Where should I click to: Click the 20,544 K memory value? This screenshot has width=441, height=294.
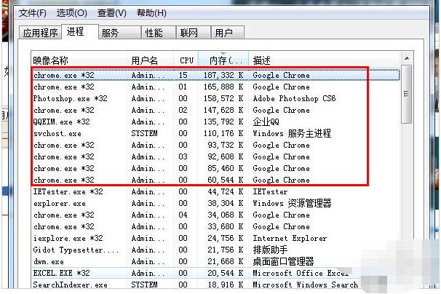[x=226, y=273]
